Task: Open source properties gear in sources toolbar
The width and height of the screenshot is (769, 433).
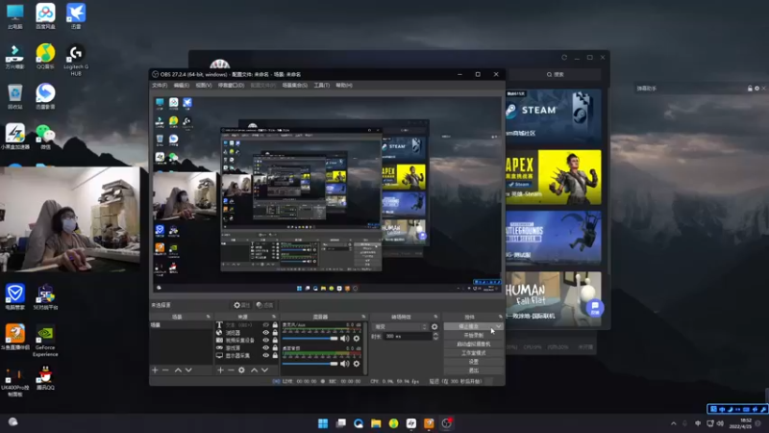Action: [x=241, y=369]
